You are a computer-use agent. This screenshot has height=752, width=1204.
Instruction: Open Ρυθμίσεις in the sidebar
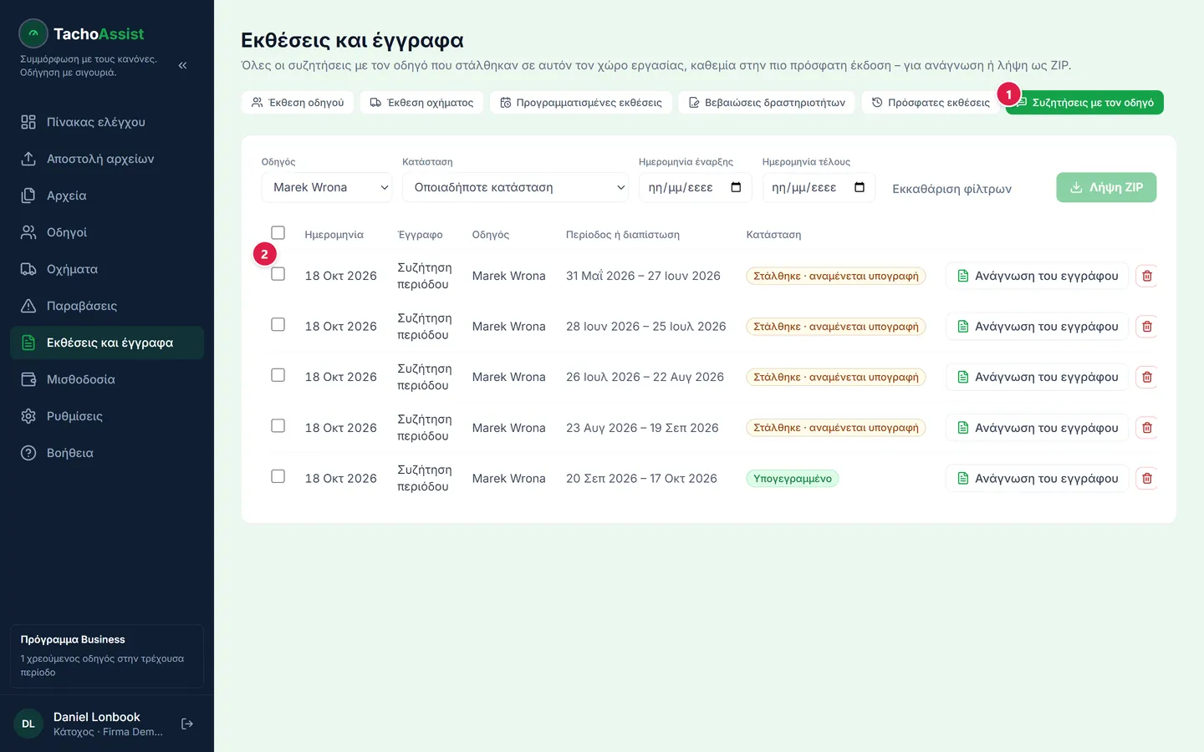tap(107, 416)
